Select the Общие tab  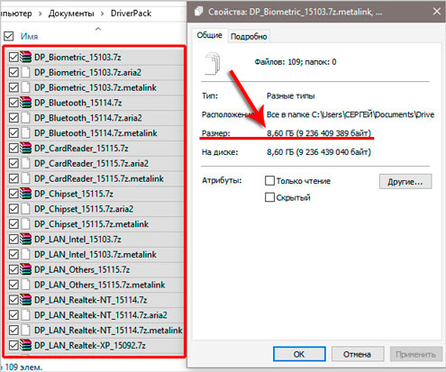tap(210, 35)
